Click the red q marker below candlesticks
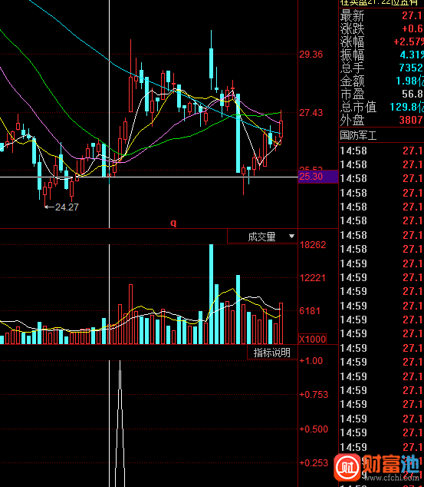This screenshot has width=424, height=487. (x=173, y=223)
